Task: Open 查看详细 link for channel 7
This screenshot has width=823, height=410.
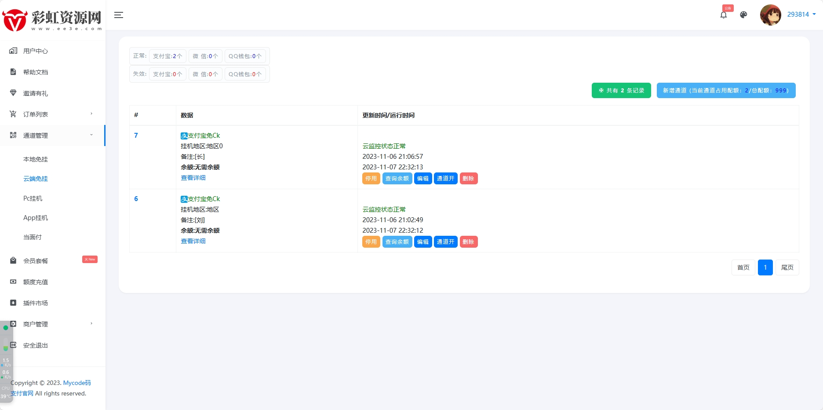Action: click(x=193, y=178)
